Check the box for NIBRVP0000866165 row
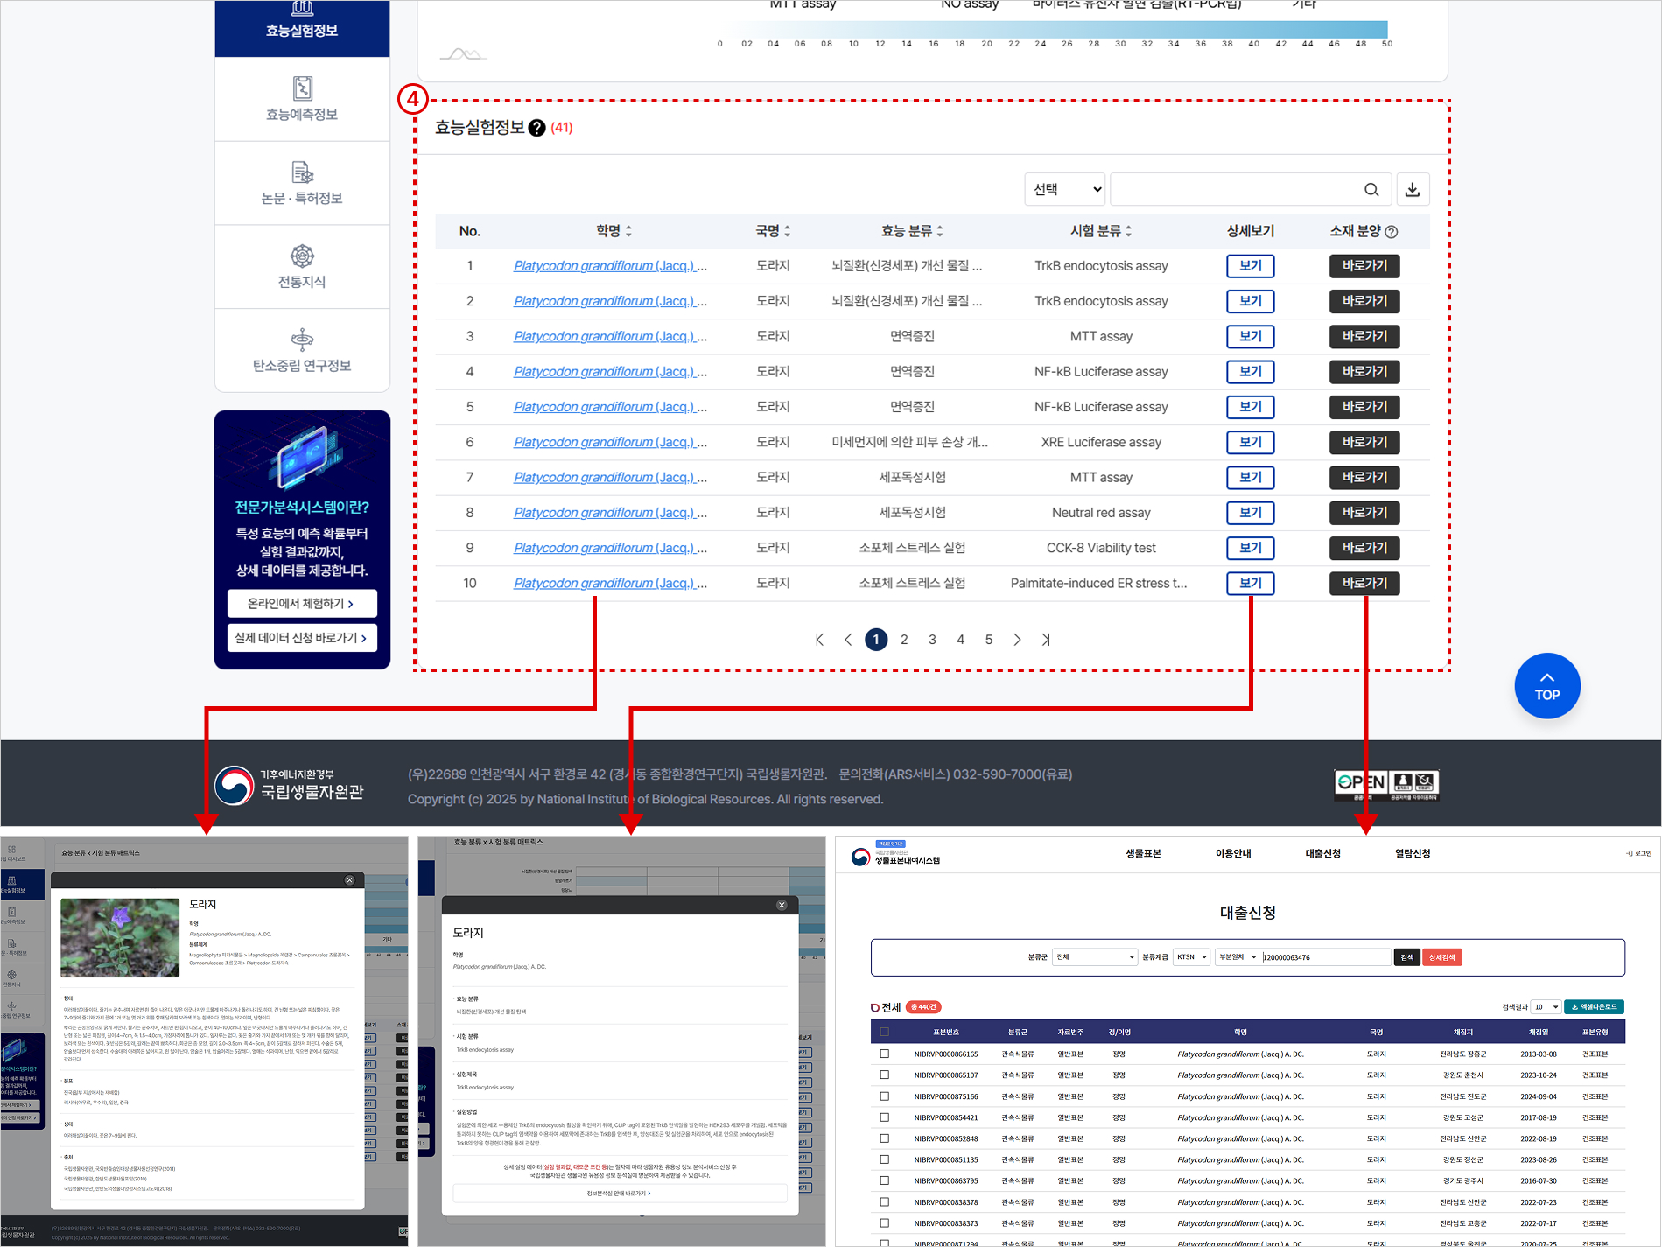 point(885,1054)
